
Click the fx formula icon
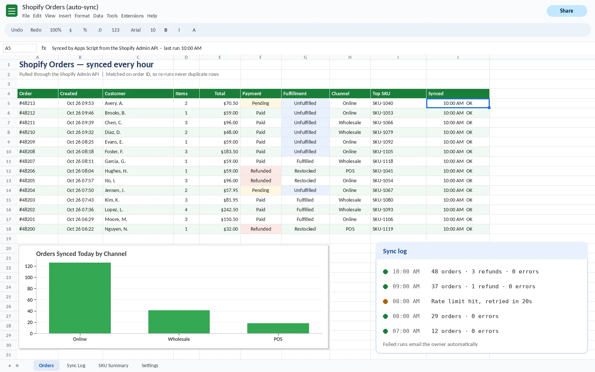44,48
